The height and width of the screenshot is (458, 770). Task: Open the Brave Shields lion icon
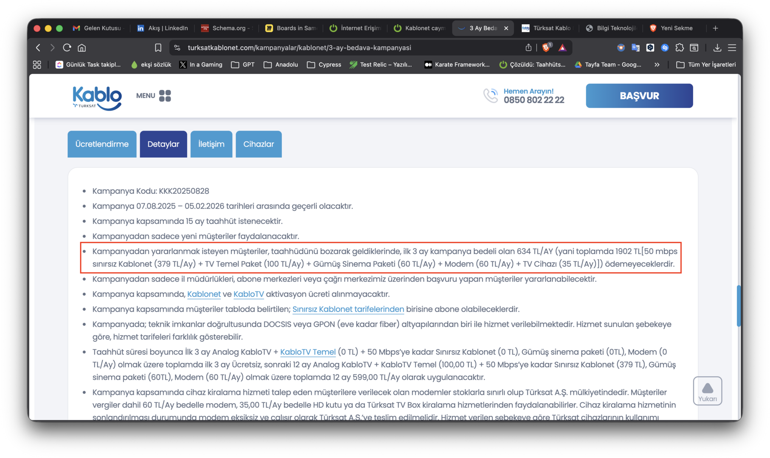click(x=547, y=47)
